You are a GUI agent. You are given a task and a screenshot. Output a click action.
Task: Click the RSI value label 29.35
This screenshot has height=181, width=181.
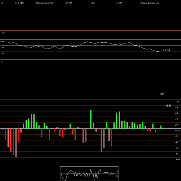(x=167, y=50)
